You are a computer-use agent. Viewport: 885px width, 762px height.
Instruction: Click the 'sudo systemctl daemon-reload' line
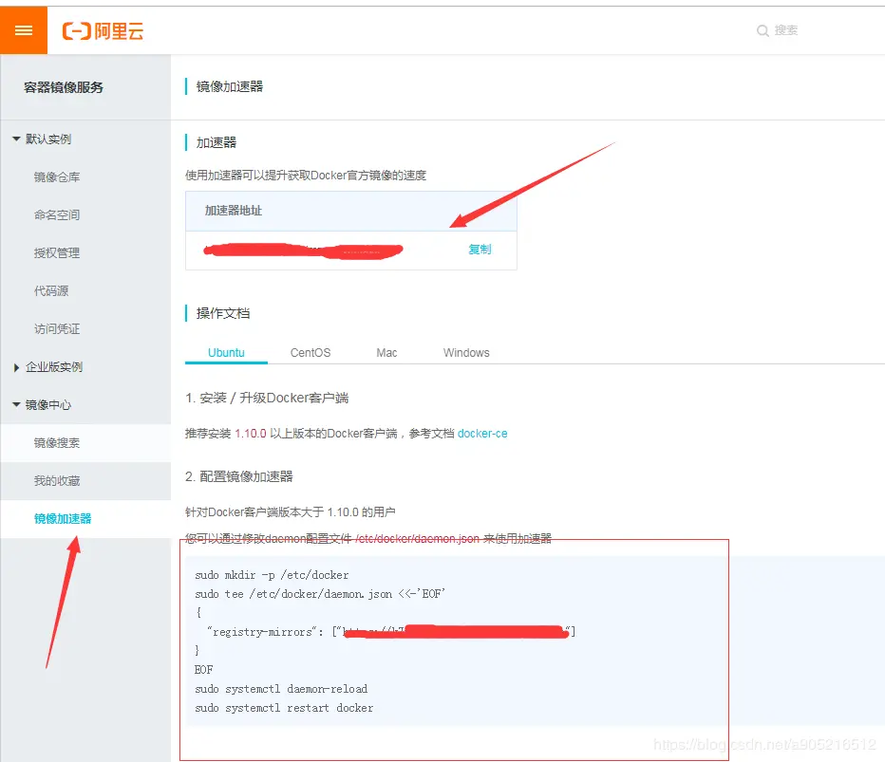[281, 689]
